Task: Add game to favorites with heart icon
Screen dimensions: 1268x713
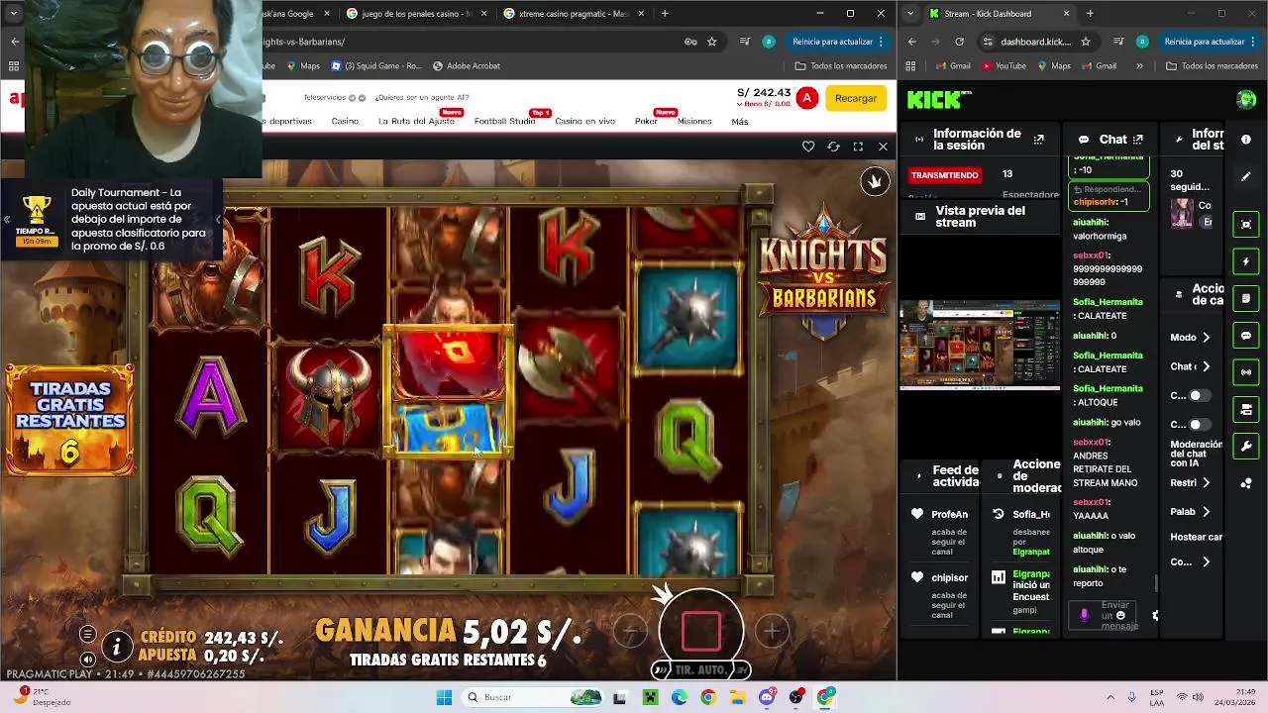Action: pos(808,147)
